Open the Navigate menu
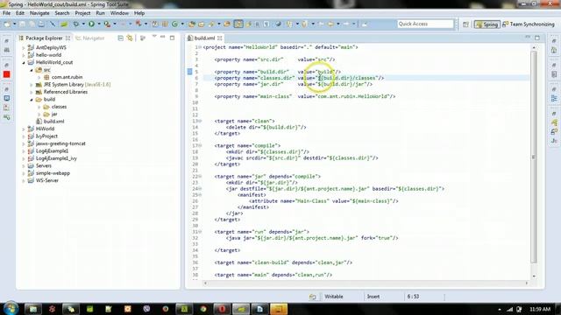The image size is (561, 315). pos(39,13)
